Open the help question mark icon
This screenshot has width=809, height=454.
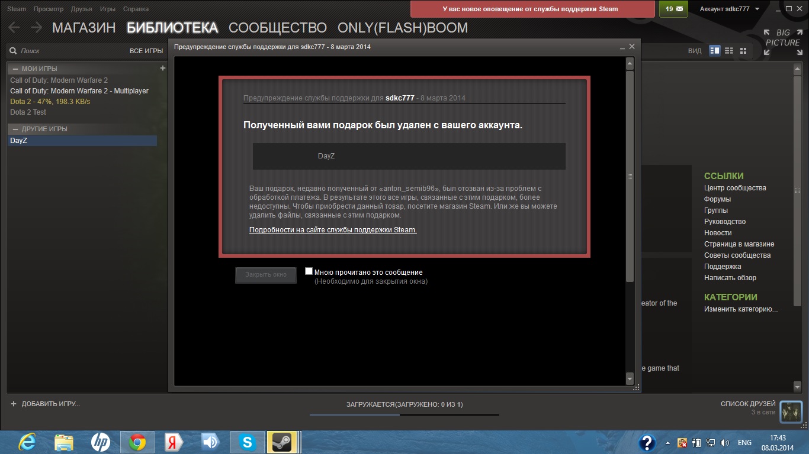[648, 443]
